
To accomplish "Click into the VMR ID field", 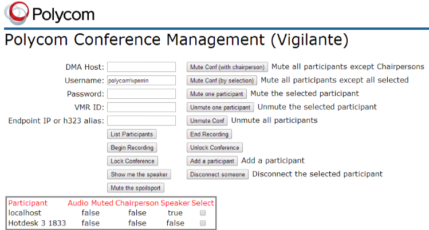I will point(141,107).
